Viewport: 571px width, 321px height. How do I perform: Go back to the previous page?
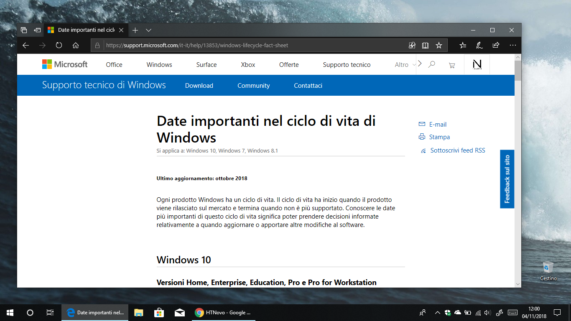[26, 45]
